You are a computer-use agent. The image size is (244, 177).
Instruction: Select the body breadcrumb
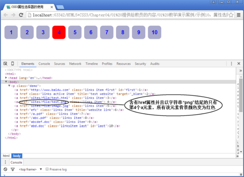click(x=17, y=156)
